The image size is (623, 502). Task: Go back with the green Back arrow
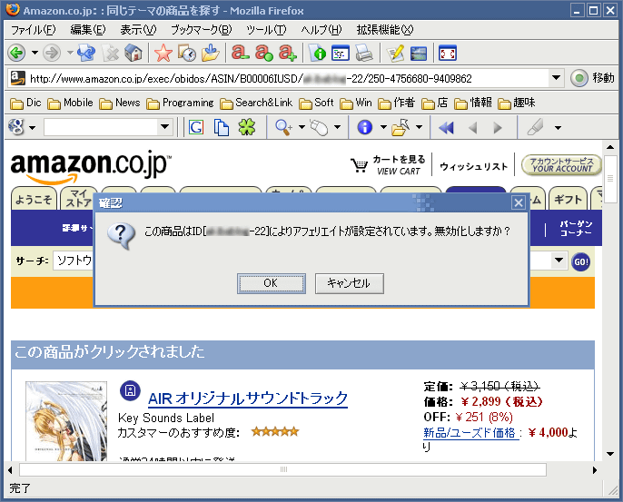pyautogui.click(x=17, y=53)
